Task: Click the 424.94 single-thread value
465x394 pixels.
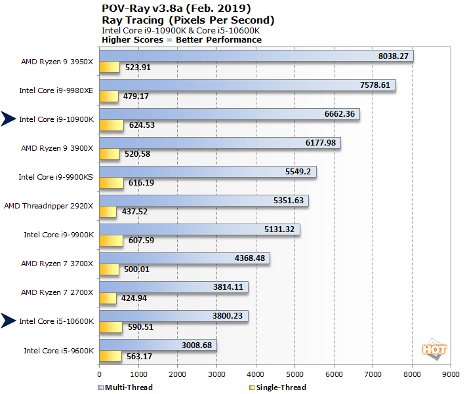Action: [134, 298]
